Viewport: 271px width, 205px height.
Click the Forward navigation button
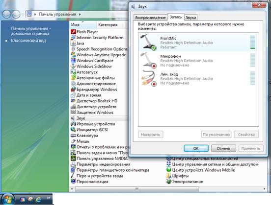tap(16, 14)
